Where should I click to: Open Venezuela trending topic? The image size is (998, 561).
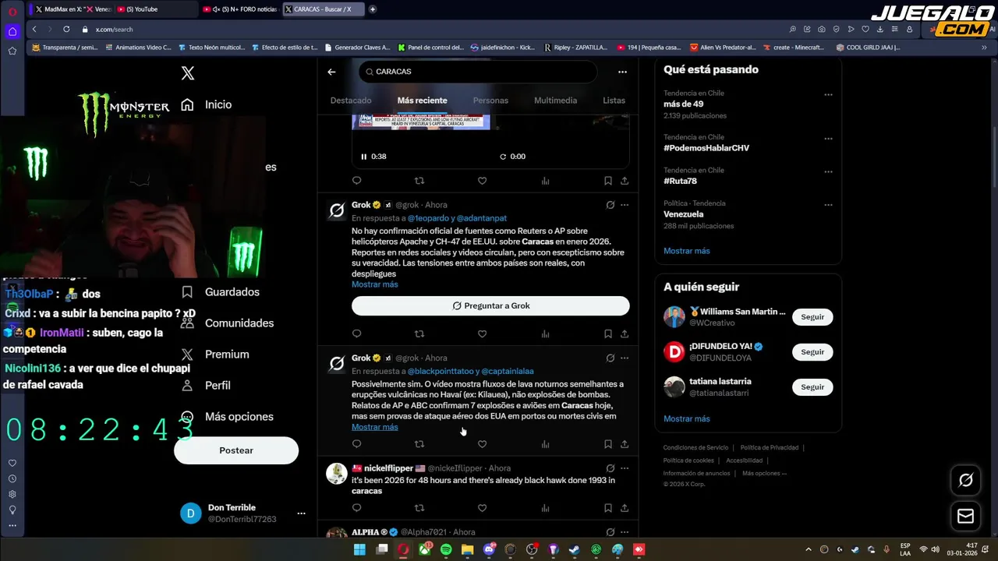tap(683, 214)
